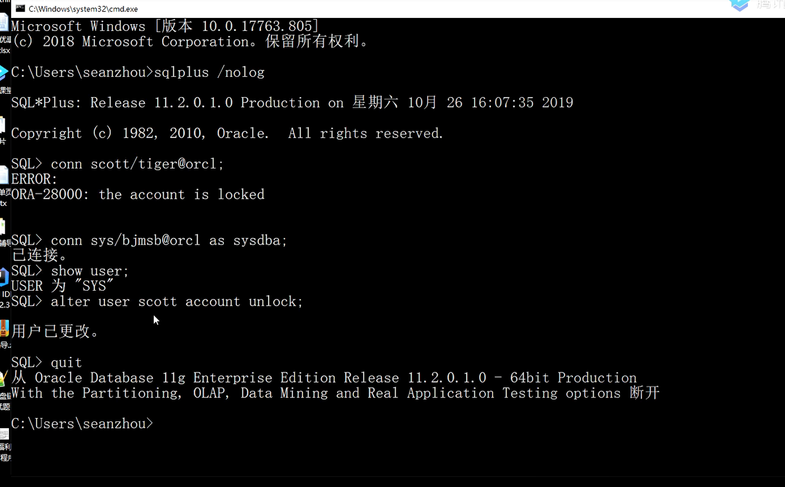Image resolution: width=785 pixels, height=487 pixels.
Task: Click the Tencent Classroom logo watermark
Action: tap(740, 4)
